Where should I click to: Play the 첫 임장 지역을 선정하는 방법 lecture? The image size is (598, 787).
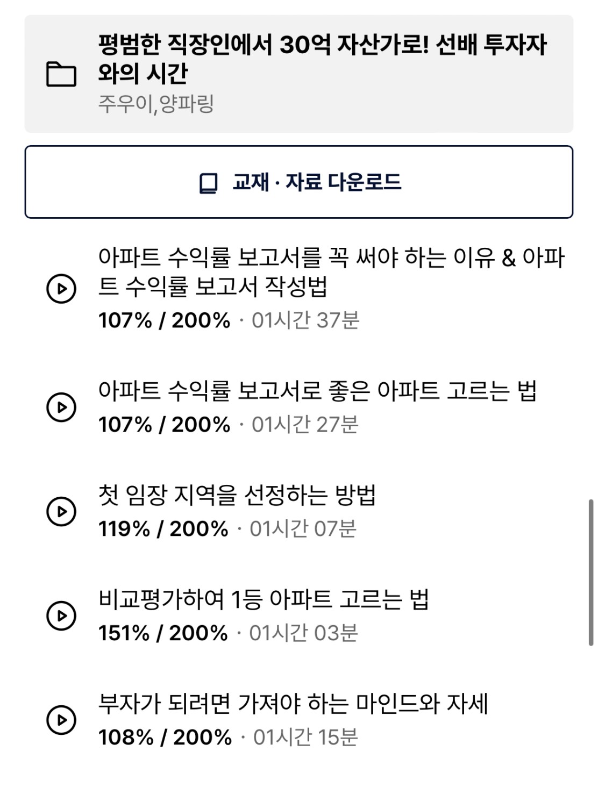click(x=61, y=511)
